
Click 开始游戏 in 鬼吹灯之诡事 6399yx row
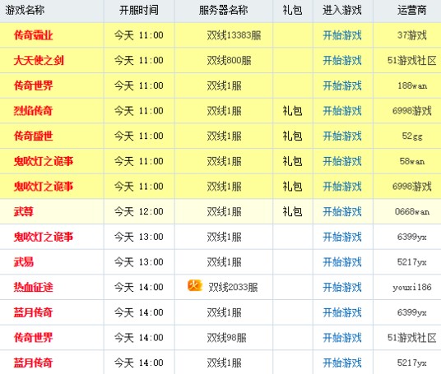[342, 237]
